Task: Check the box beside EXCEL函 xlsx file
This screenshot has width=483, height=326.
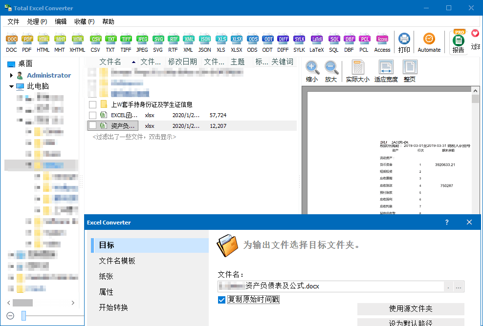Action: click(92, 115)
